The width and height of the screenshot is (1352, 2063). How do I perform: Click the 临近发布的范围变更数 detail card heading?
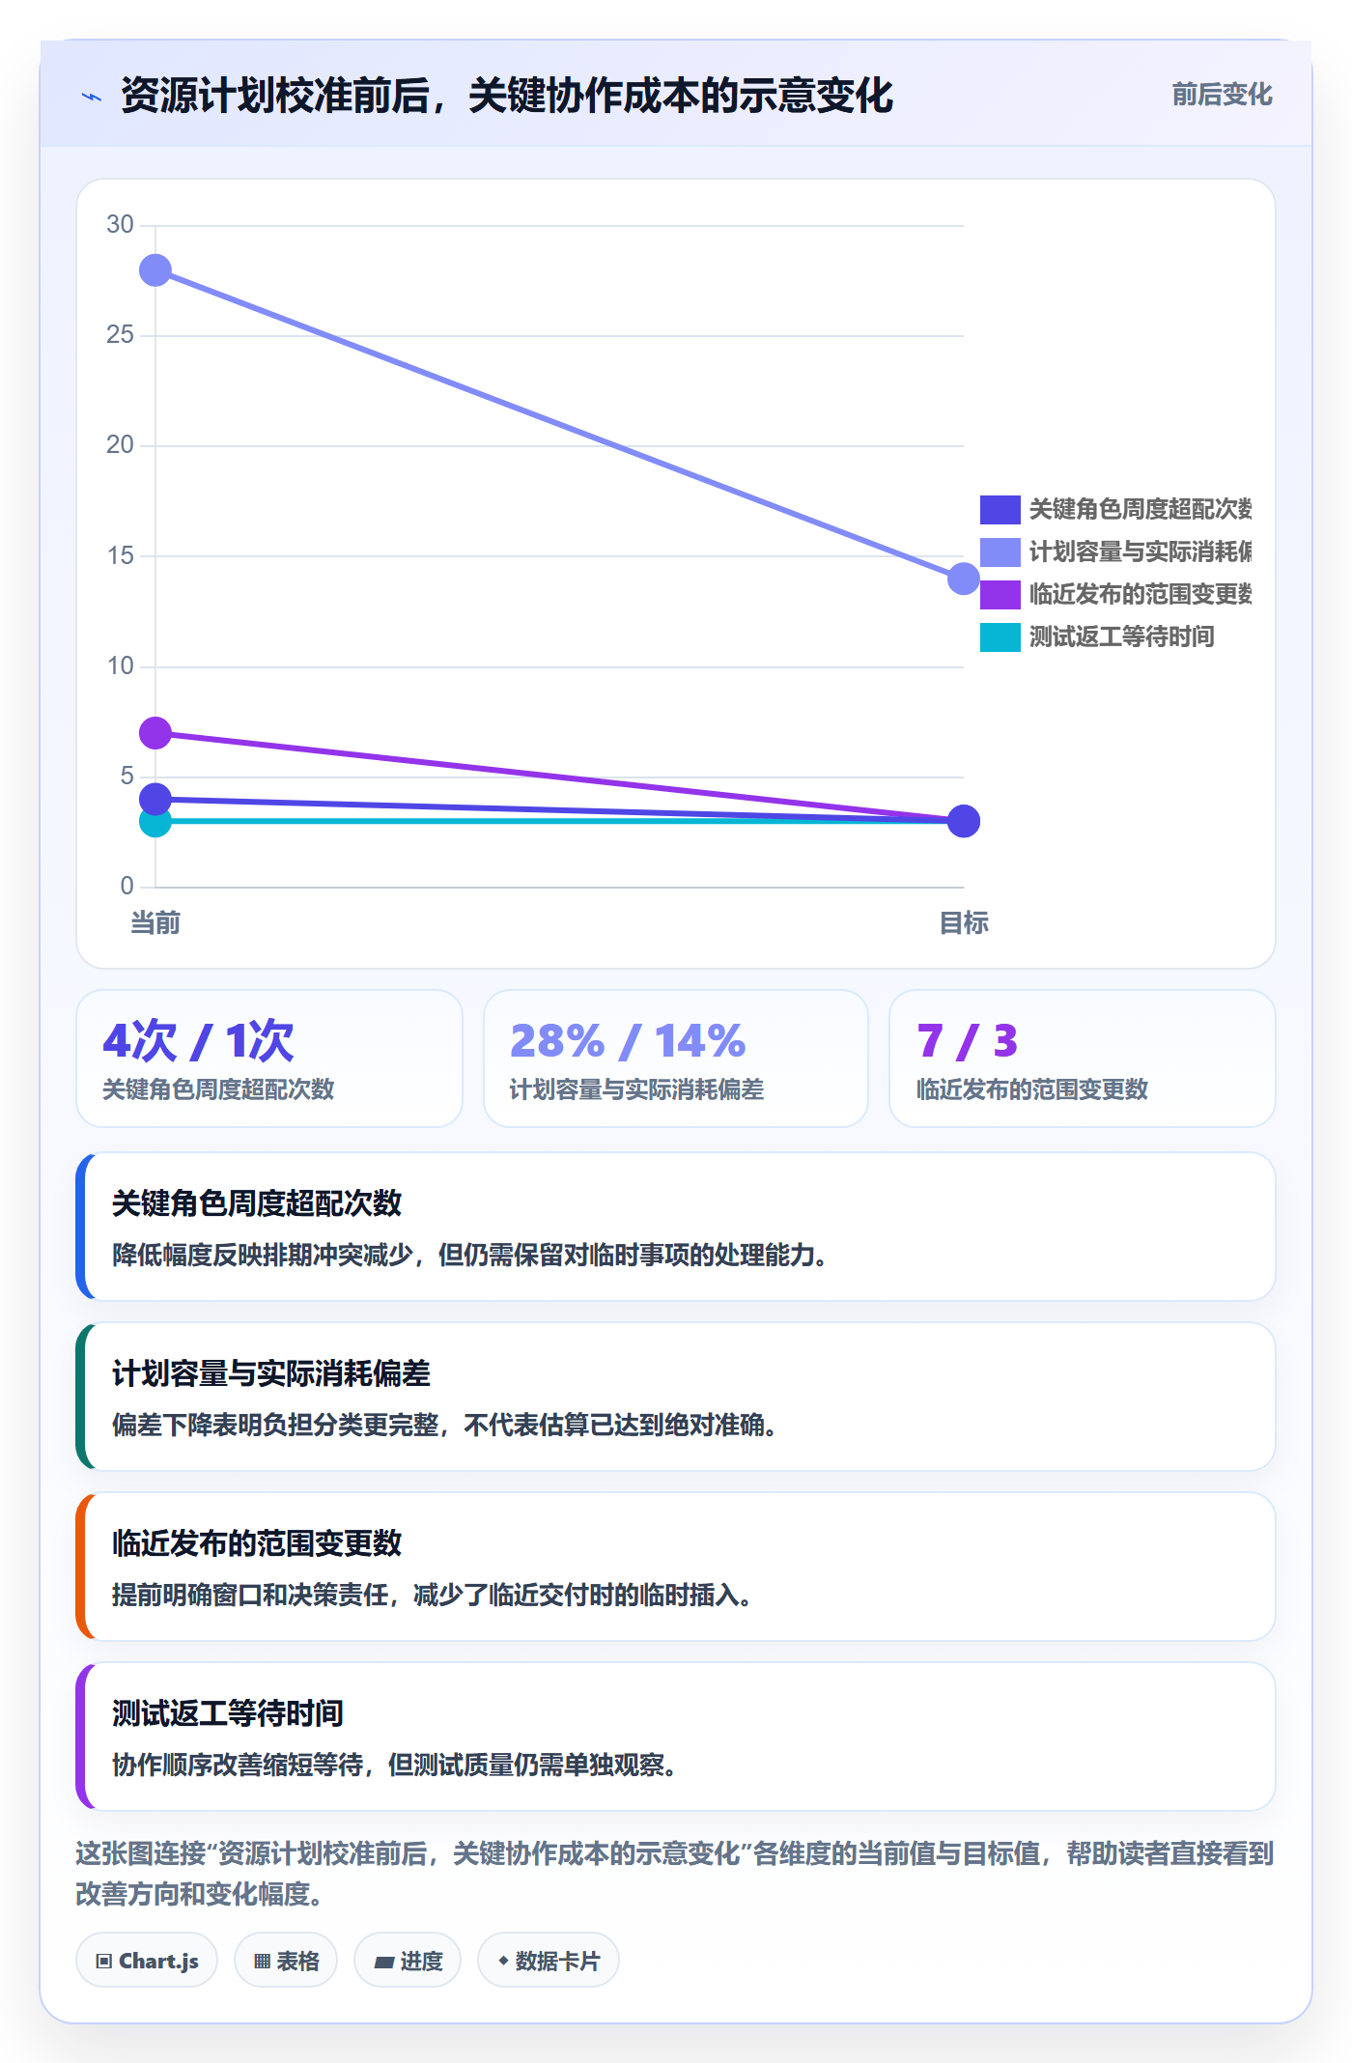point(257,1543)
